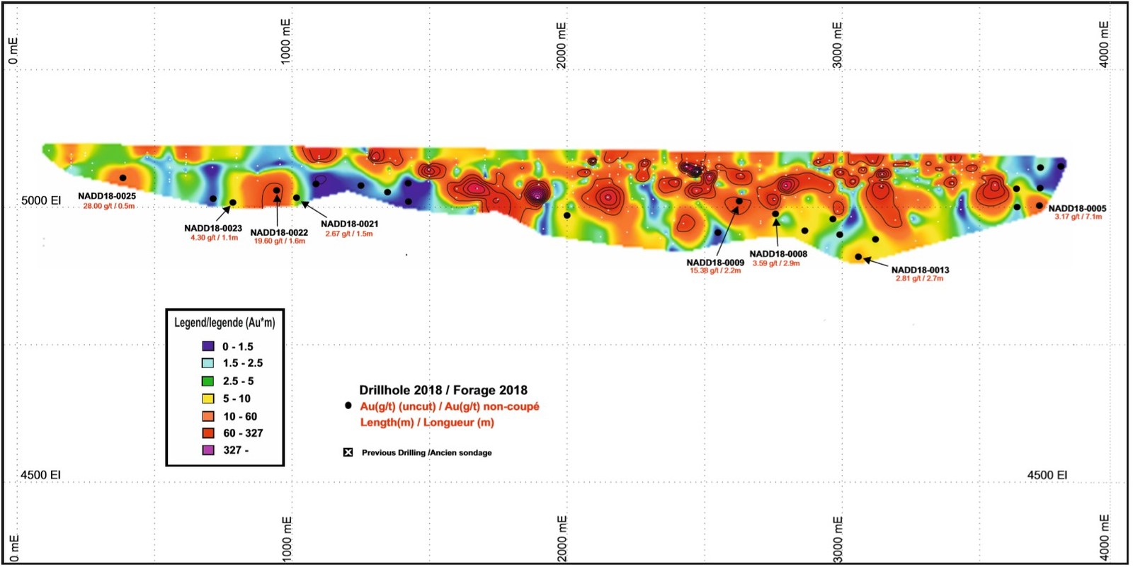Select the NADD18-0021 drillhole label

[x=350, y=224]
